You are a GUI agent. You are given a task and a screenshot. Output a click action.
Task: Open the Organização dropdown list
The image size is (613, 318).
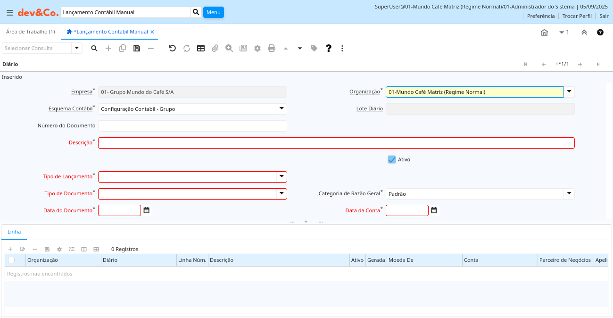coord(569,92)
